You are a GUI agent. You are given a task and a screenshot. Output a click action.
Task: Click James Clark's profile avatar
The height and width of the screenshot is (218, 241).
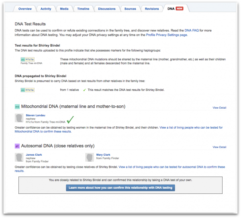tap(19, 157)
